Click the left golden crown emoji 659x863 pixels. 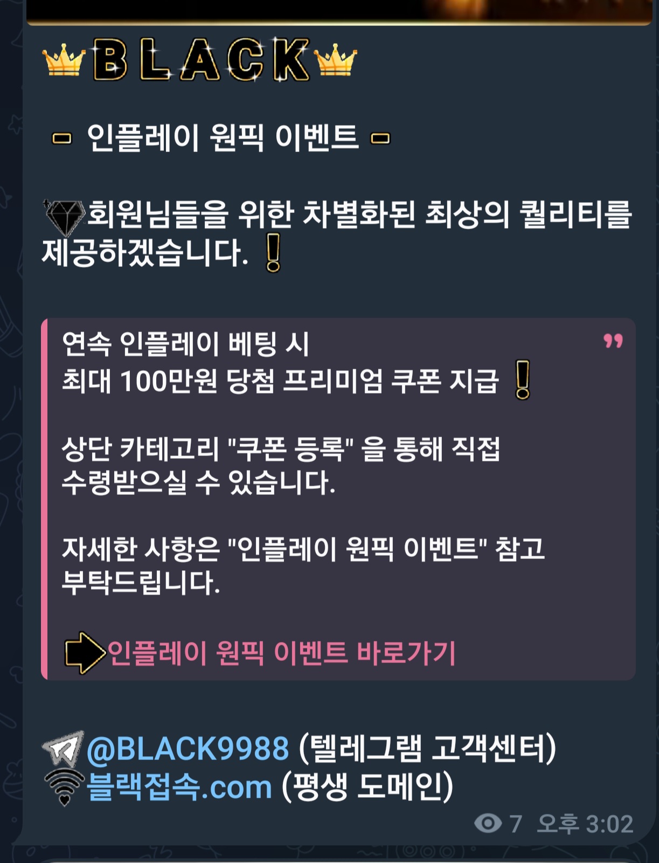click(64, 60)
